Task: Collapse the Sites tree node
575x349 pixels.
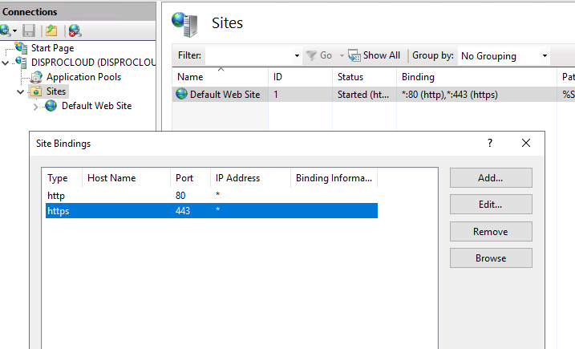Action: point(21,91)
